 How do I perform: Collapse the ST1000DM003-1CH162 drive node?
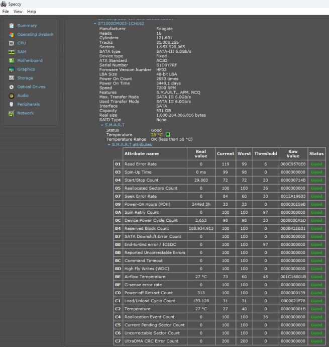coord(94,24)
